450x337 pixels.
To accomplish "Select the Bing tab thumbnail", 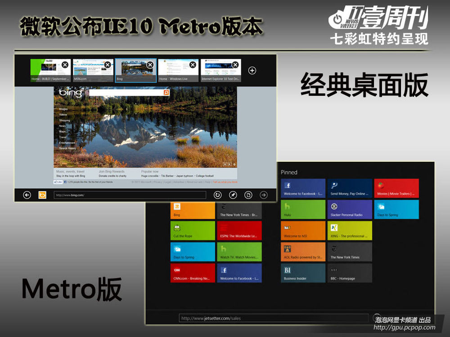I will pos(136,71).
